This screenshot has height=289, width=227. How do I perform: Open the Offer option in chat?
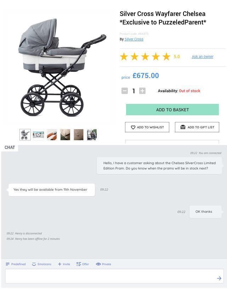point(83,264)
